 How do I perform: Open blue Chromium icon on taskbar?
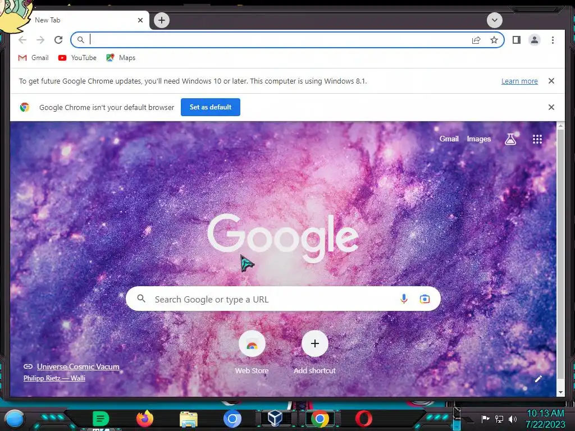pos(232,419)
